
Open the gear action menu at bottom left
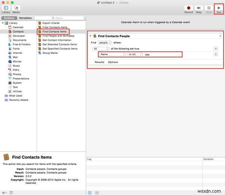[x=4, y=193]
